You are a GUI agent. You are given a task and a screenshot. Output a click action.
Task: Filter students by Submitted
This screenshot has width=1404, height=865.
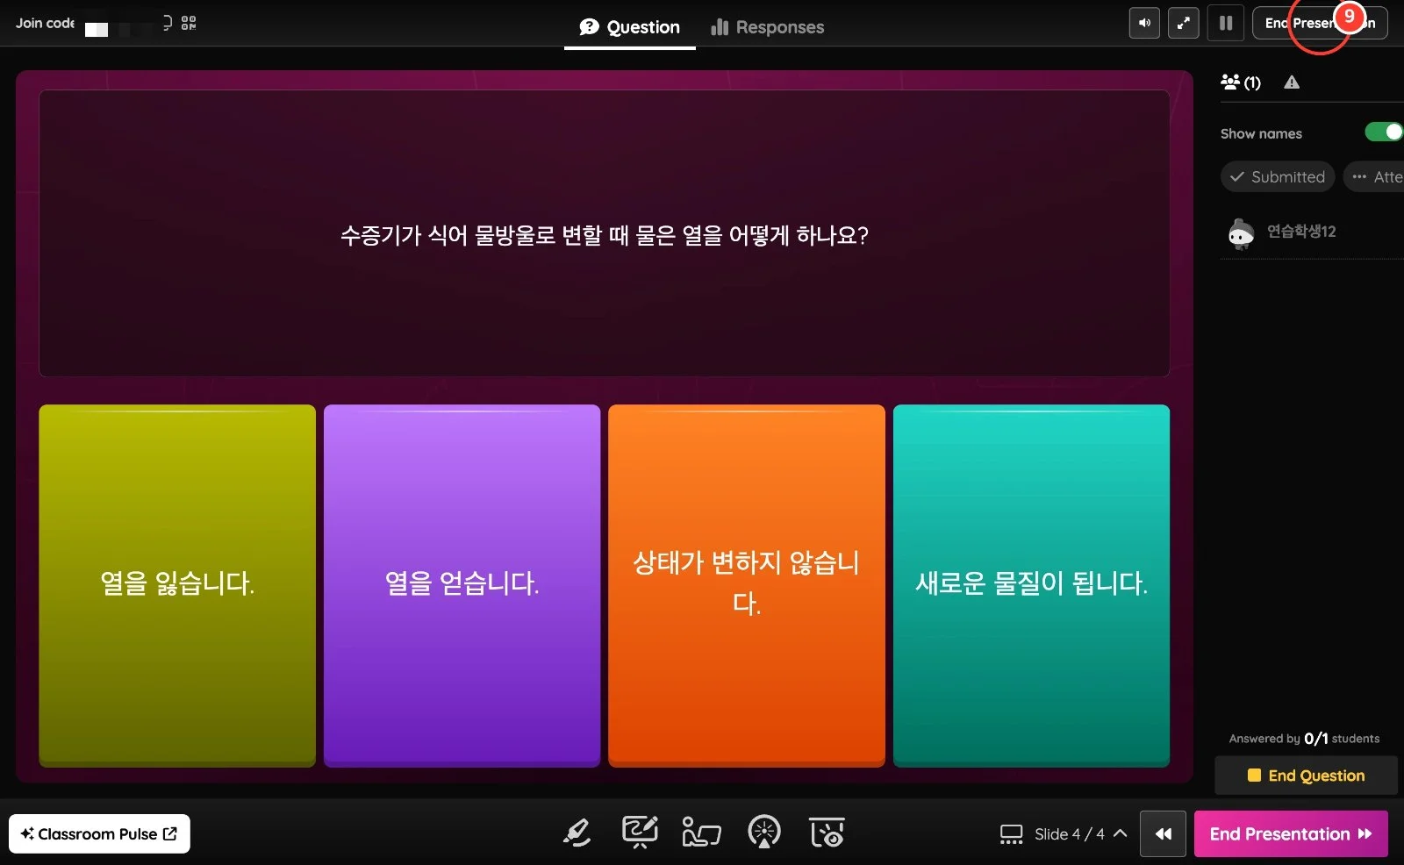1278,176
